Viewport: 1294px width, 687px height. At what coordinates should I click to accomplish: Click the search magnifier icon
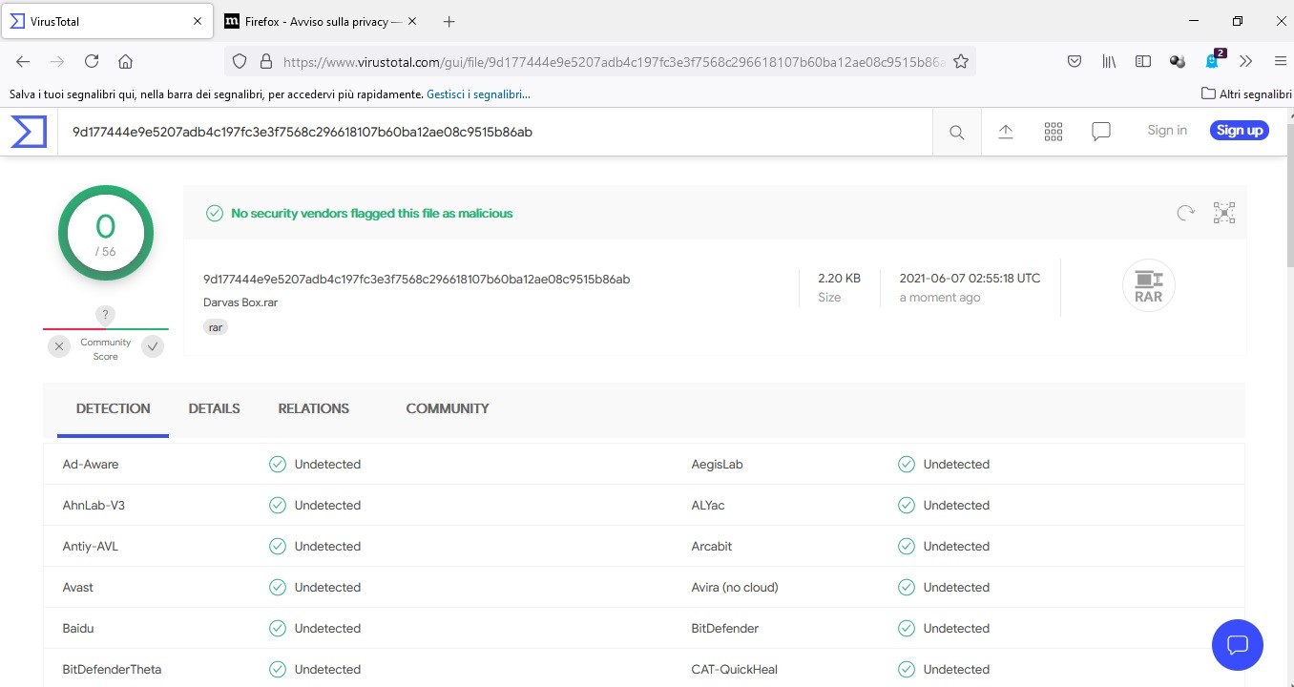click(x=956, y=133)
